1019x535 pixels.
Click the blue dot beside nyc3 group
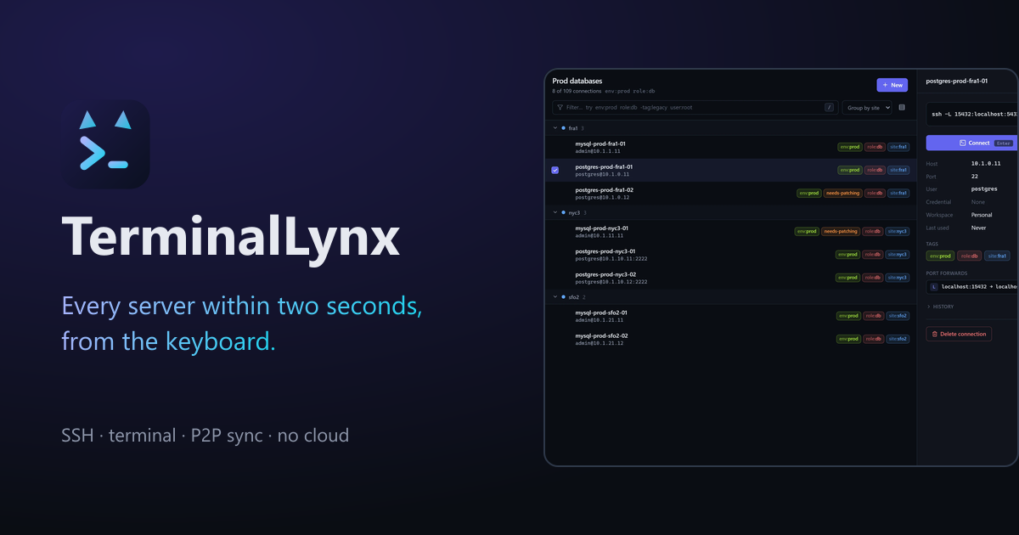564,212
